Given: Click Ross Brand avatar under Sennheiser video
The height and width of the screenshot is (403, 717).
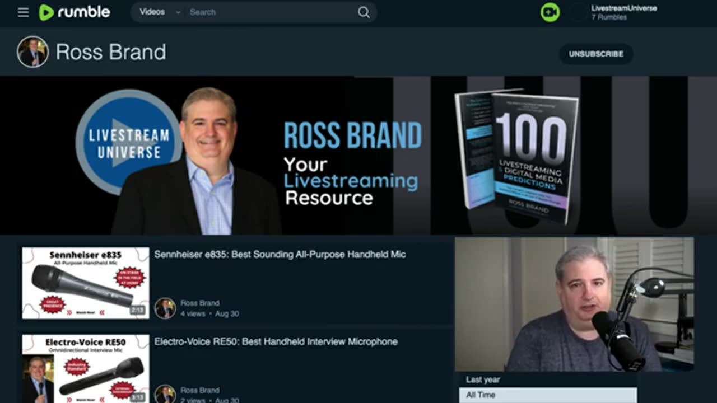Looking at the screenshot, I should click(x=165, y=308).
